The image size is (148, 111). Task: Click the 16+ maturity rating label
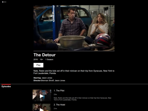pos(42,59)
